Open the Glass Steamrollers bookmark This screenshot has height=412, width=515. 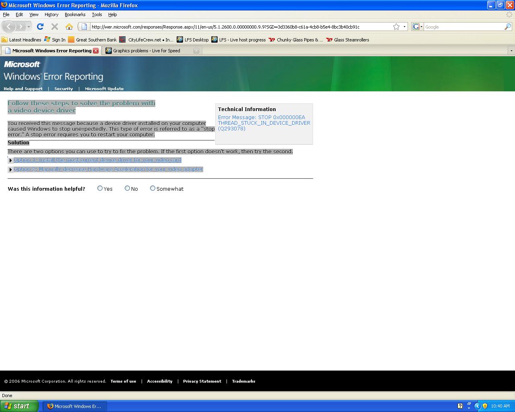(348, 40)
